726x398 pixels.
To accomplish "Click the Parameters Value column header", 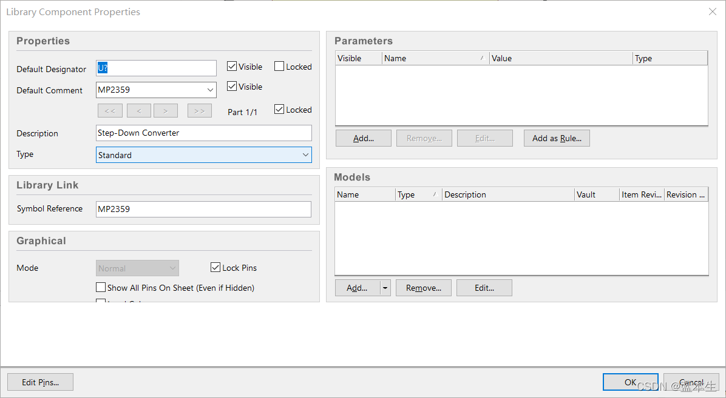I will coord(561,58).
